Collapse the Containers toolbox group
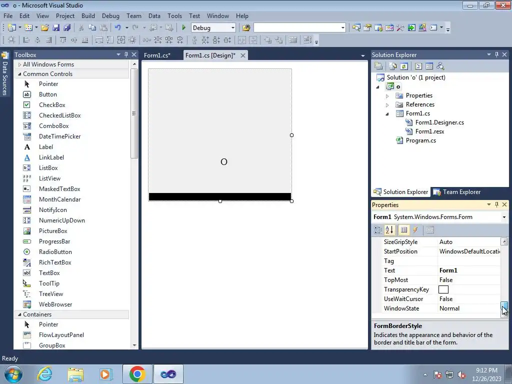The width and height of the screenshot is (512, 384). pyautogui.click(x=19, y=314)
